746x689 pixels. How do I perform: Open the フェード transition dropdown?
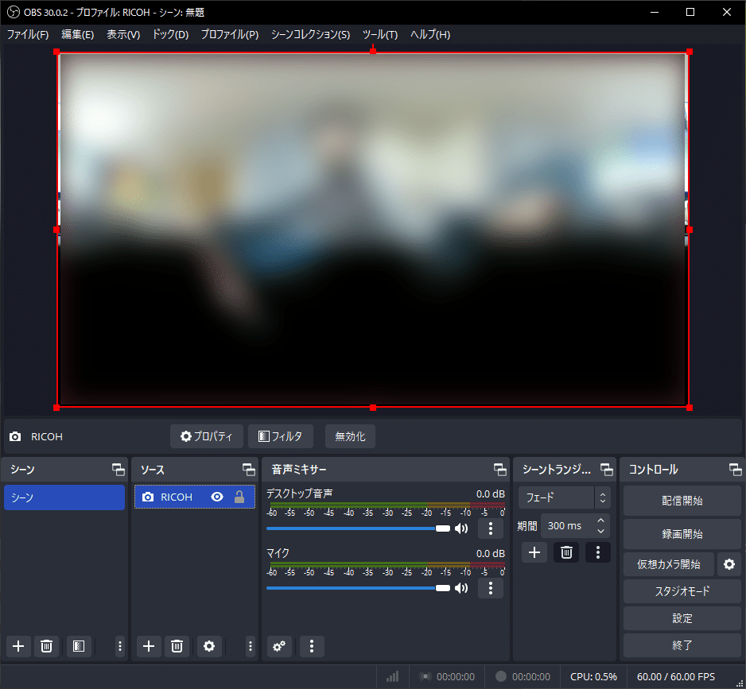pos(564,497)
